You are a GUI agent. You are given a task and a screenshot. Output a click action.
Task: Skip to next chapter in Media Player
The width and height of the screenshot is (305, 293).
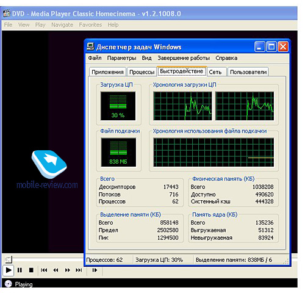tap(79, 270)
